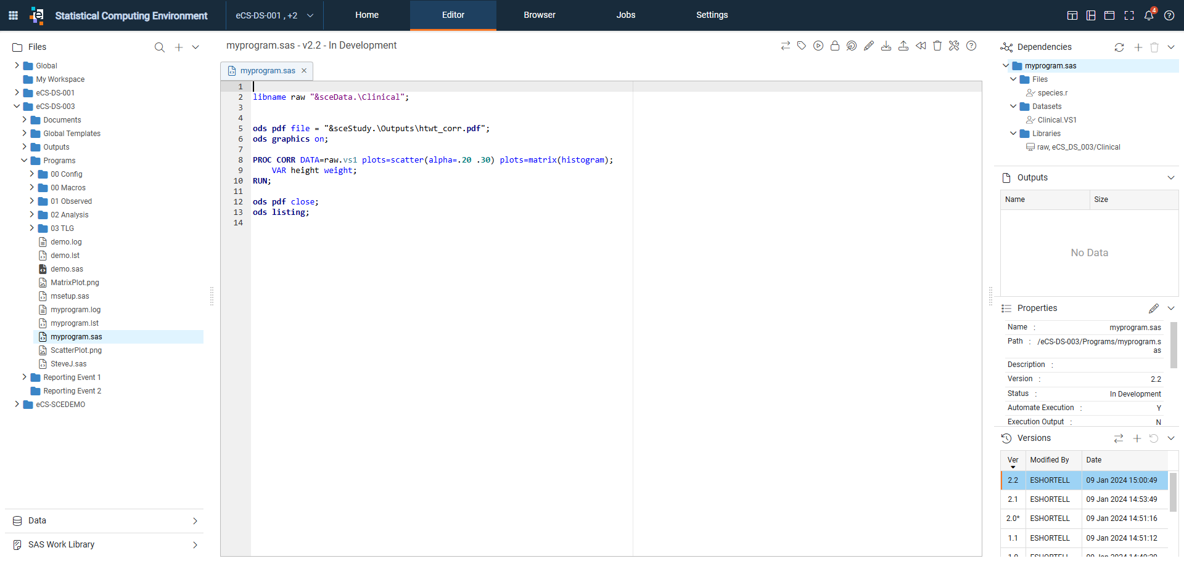Click the compare/swap arrows icon in editor toolbar
Viewport: 1184px width, 561px height.
tap(785, 46)
